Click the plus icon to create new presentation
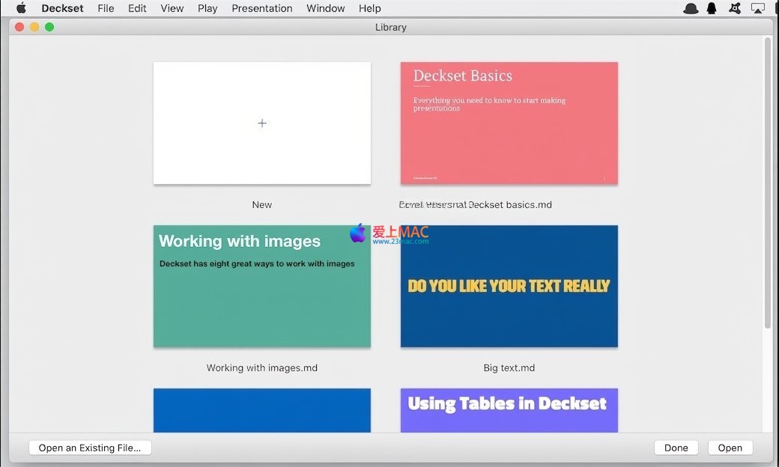The height and width of the screenshot is (467, 779). coord(262,123)
